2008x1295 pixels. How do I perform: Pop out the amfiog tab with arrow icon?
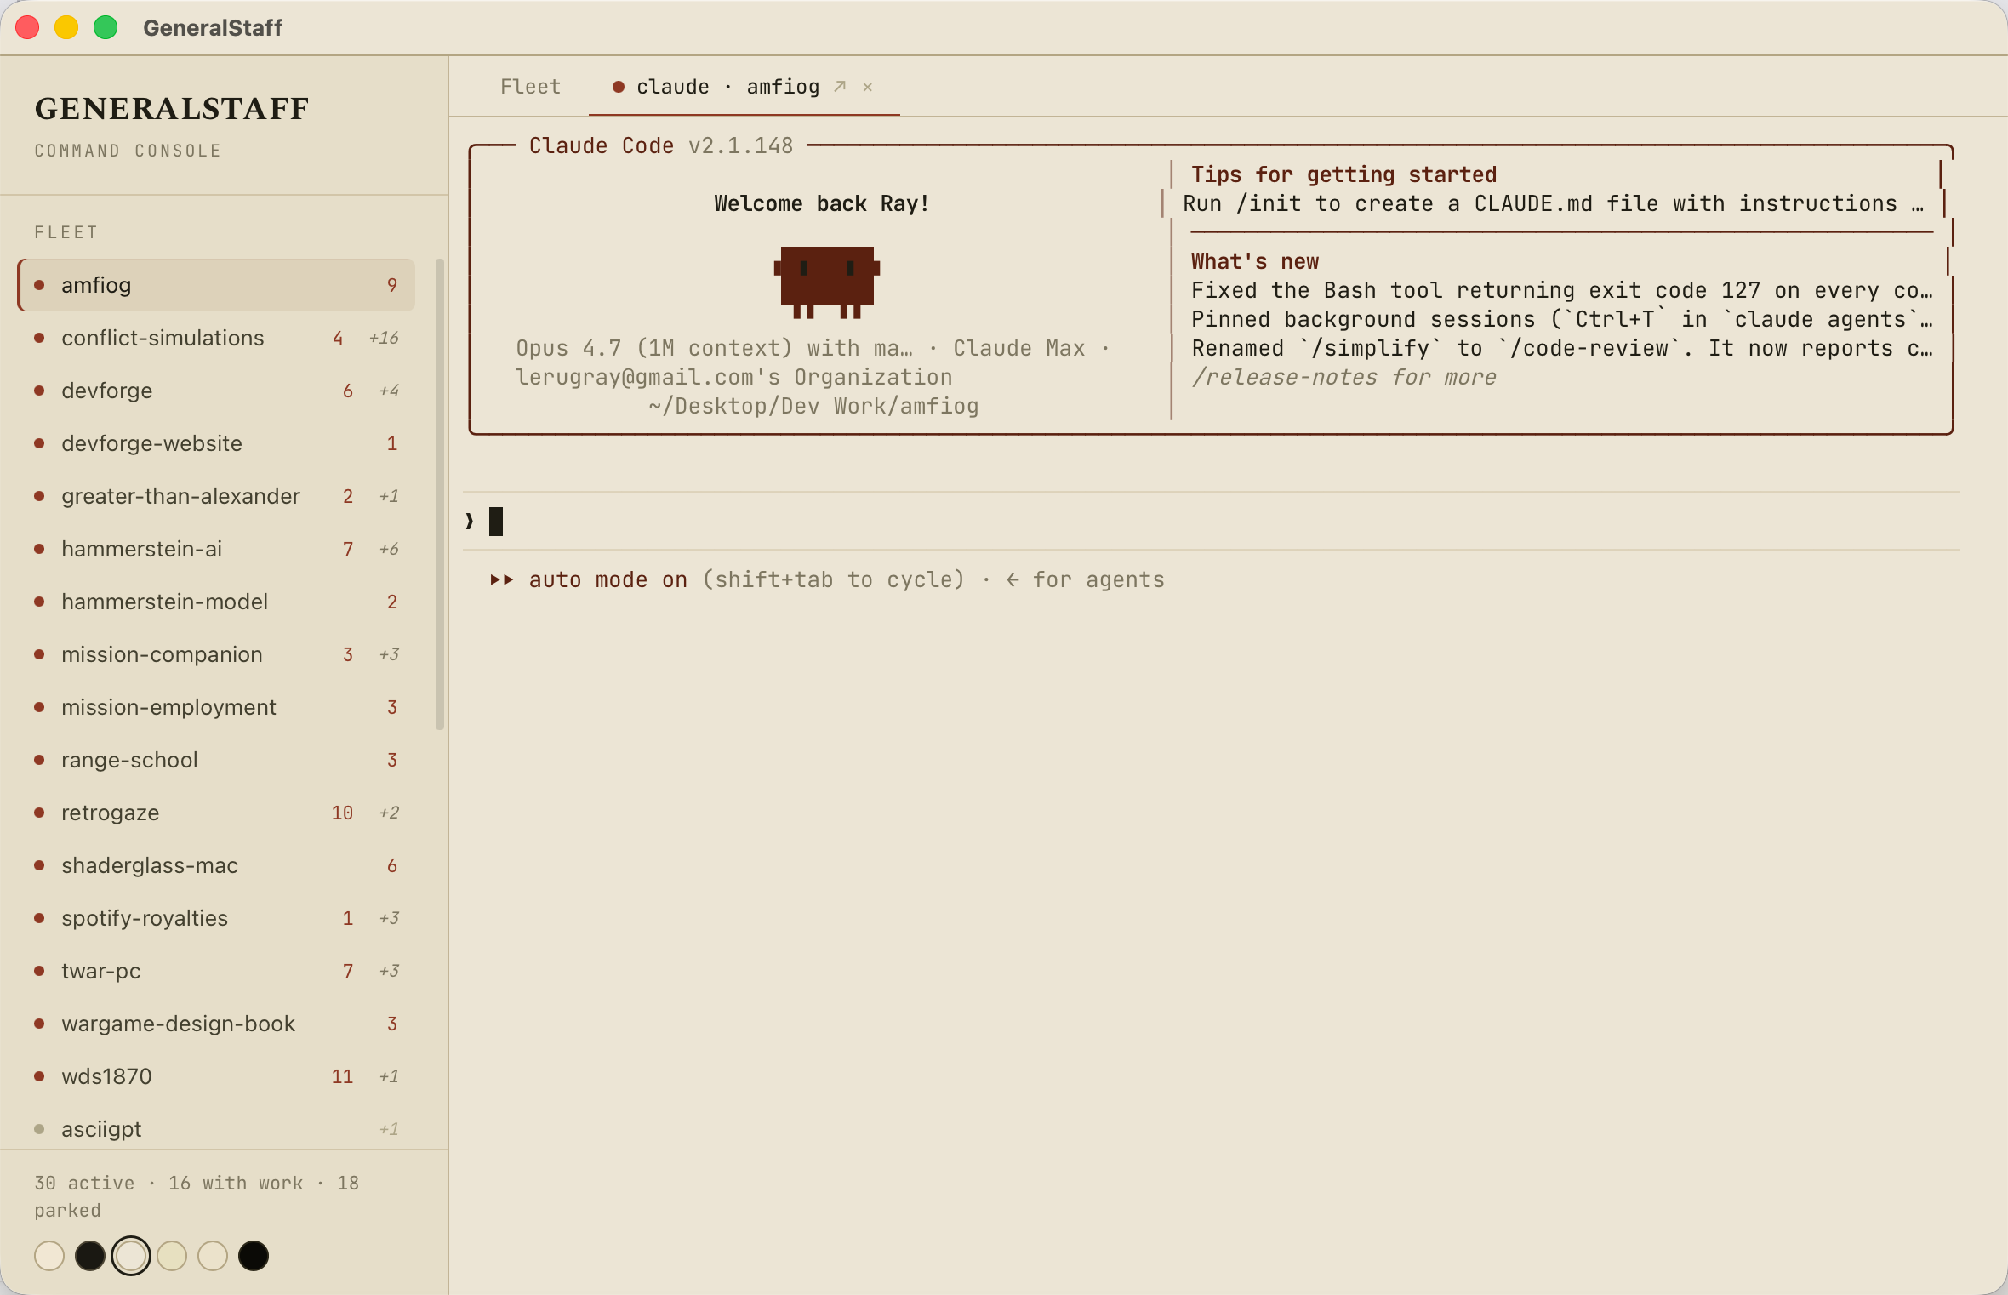[x=840, y=87]
